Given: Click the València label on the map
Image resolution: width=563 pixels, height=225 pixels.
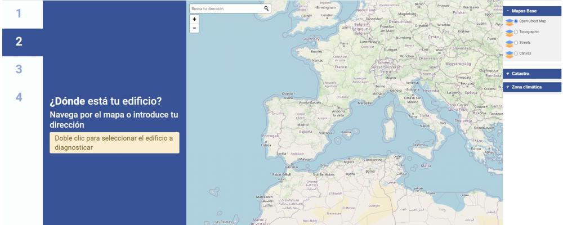Looking at the screenshot, I should [325, 133].
